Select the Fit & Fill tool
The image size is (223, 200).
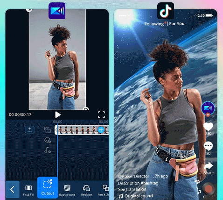point(28,190)
